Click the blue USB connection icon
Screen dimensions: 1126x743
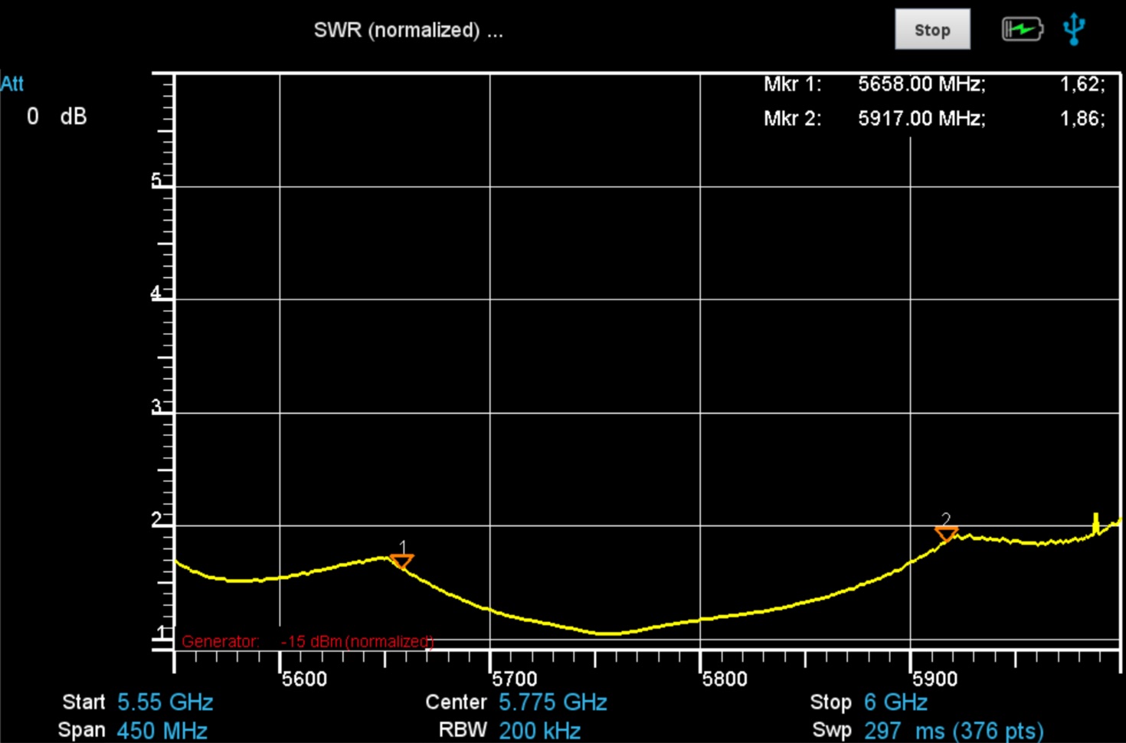click(1074, 29)
